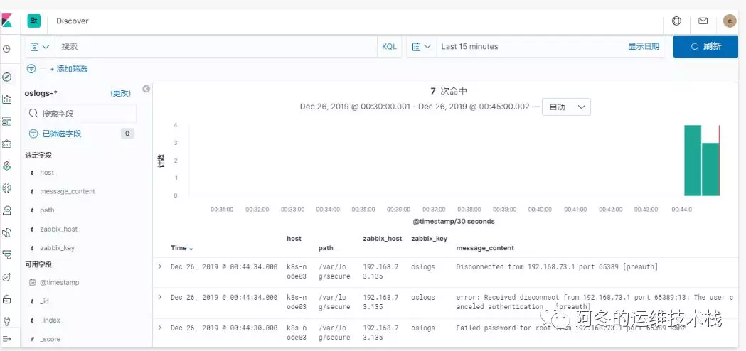Open the Dashboard icon in sidebar
Image resolution: width=746 pixels, height=351 pixels.
click(x=6, y=121)
